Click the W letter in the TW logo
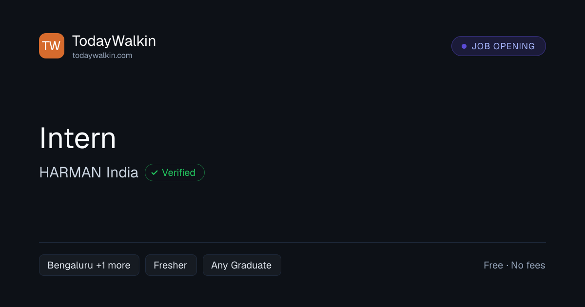This screenshot has width=585, height=307. (55, 46)
